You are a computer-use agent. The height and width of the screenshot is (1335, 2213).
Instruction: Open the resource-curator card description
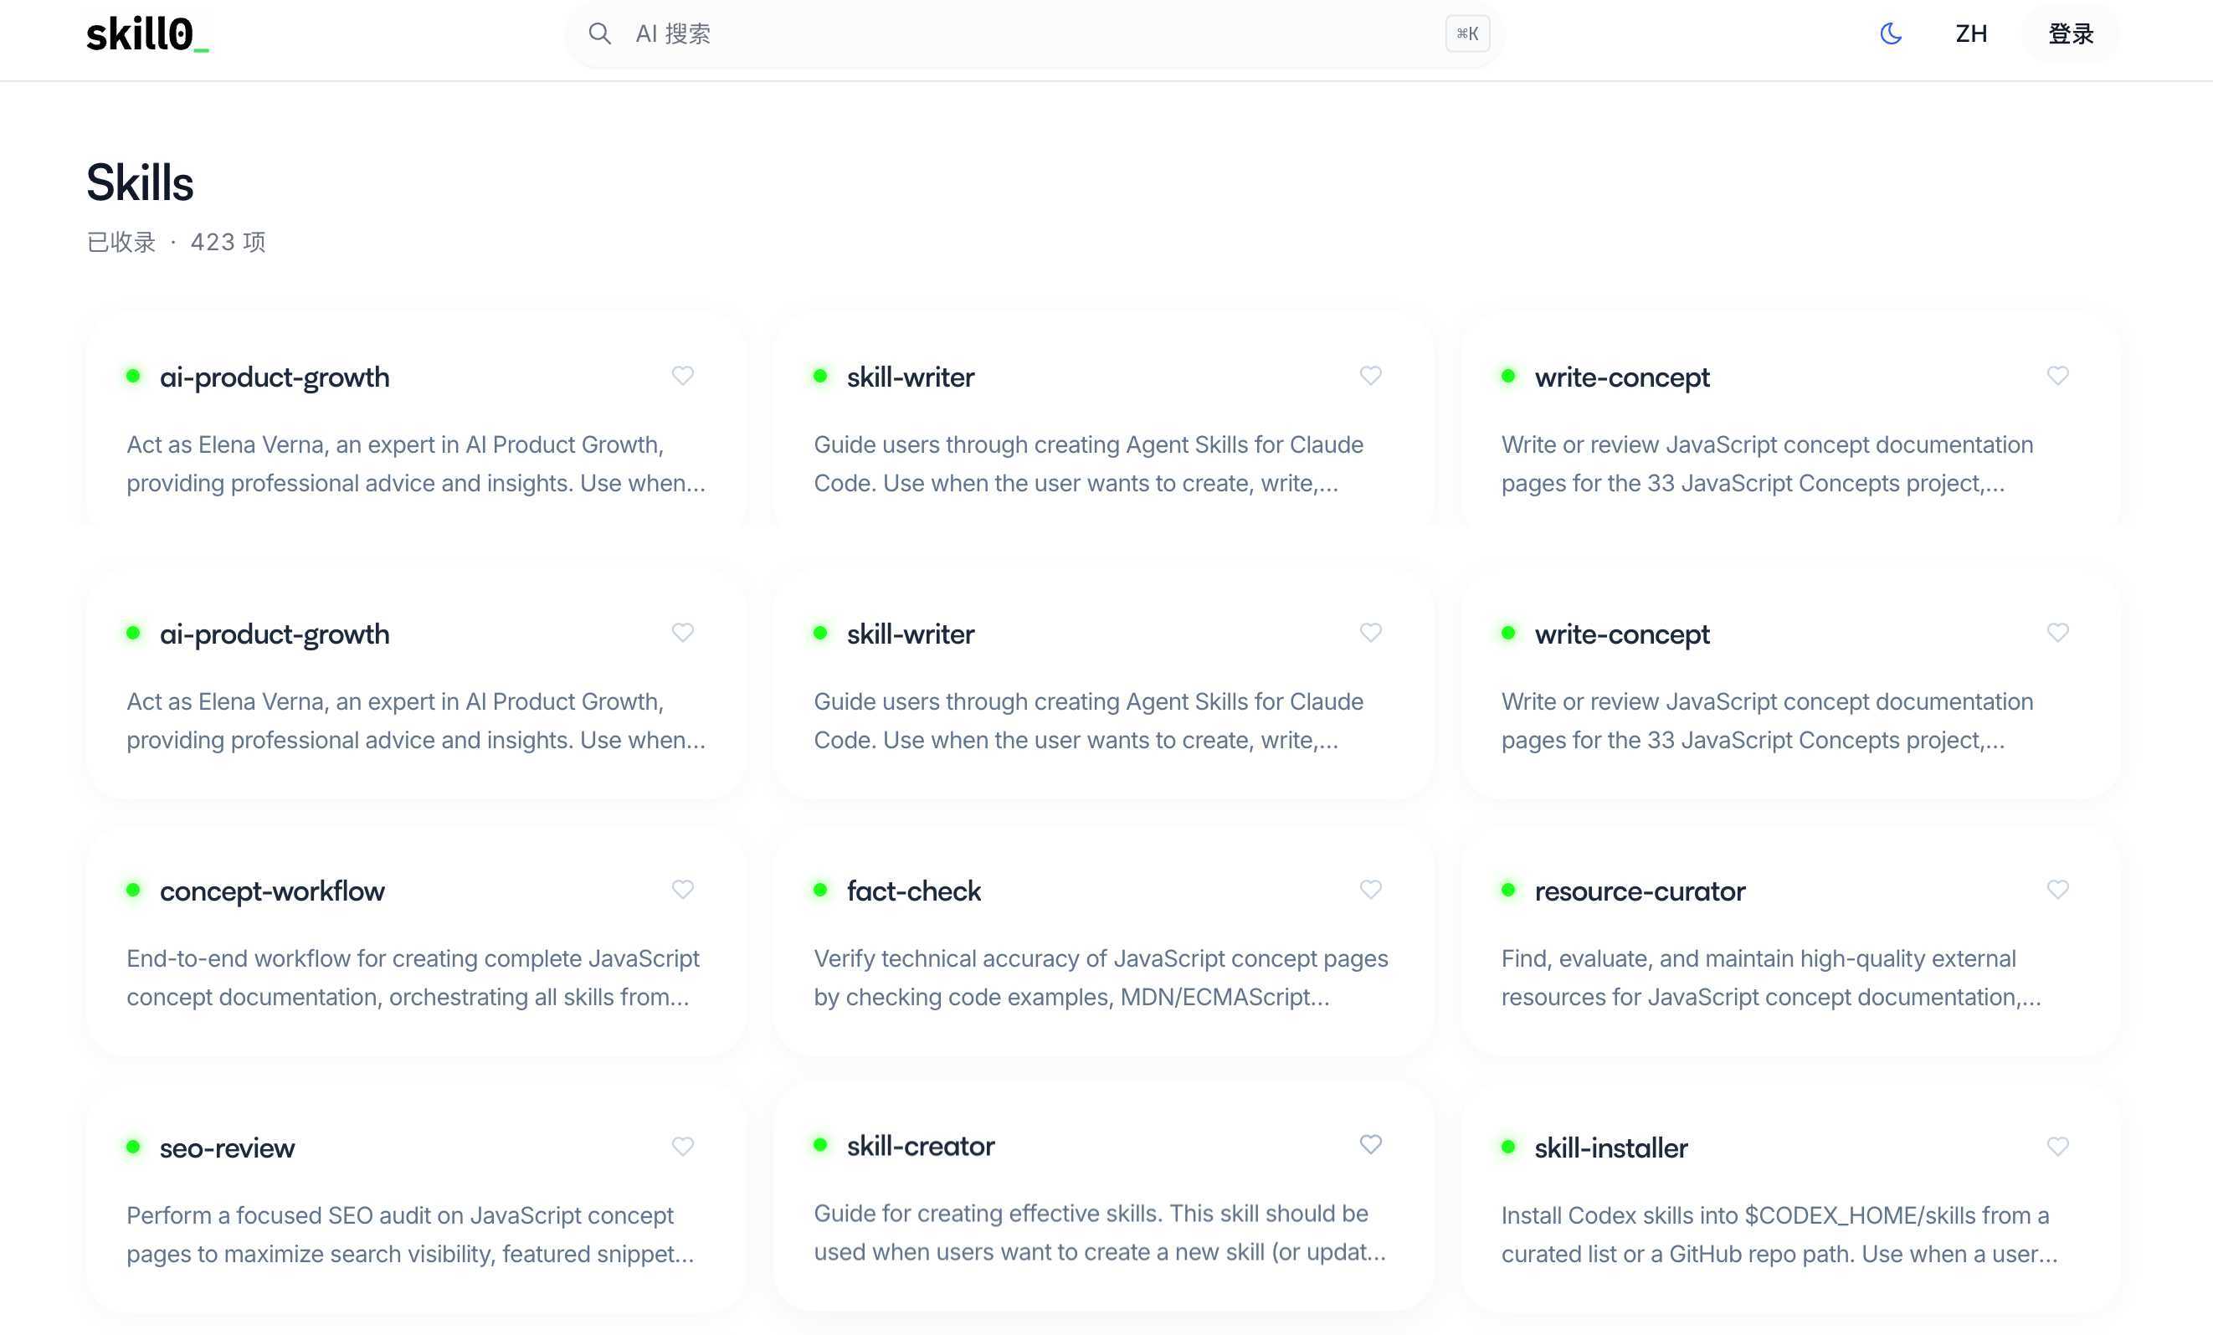1769,978
